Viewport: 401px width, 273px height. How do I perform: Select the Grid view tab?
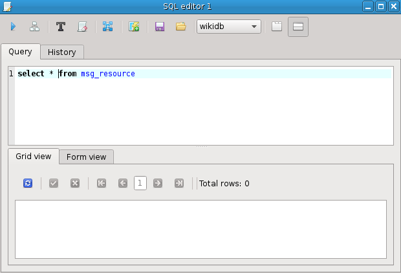[x=34, y=157]
